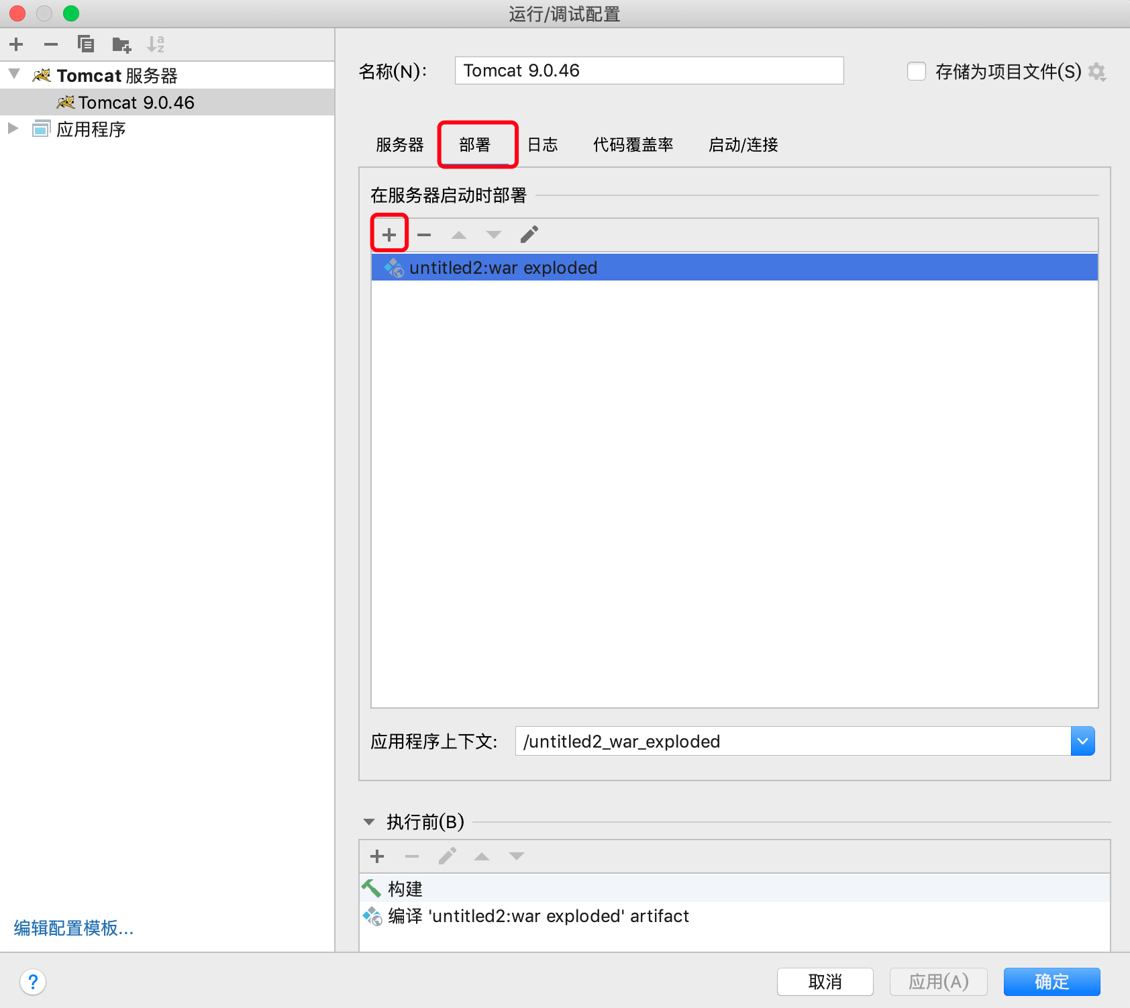Viewport: 1130px width, 1008px height.
Task: Open the settings gear beside 存储为项目文件
Action: (x=1098, y=71)
